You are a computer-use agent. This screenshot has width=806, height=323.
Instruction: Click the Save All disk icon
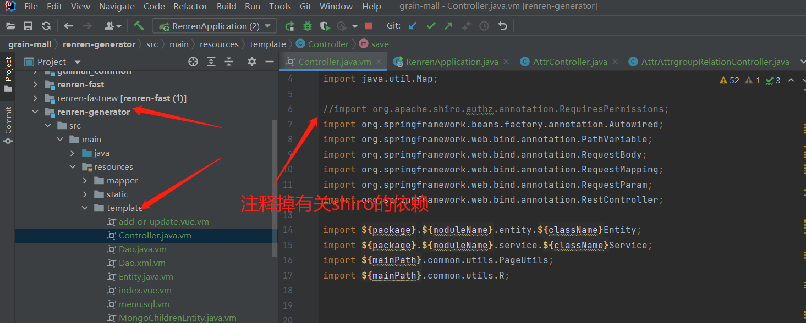point(28,26)
